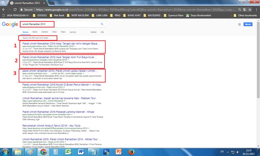Open the Alat search tools
Viewport: 260px width, 156px height.
point(102,32)
